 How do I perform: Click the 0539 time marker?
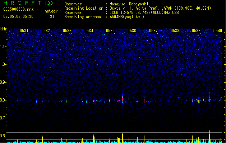(196, 31)
